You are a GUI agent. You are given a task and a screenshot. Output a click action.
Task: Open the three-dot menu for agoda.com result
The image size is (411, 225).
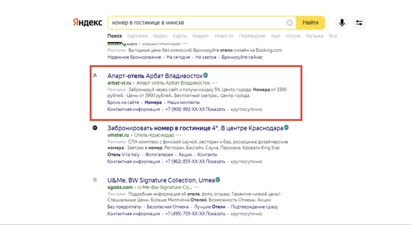(196, 187)
